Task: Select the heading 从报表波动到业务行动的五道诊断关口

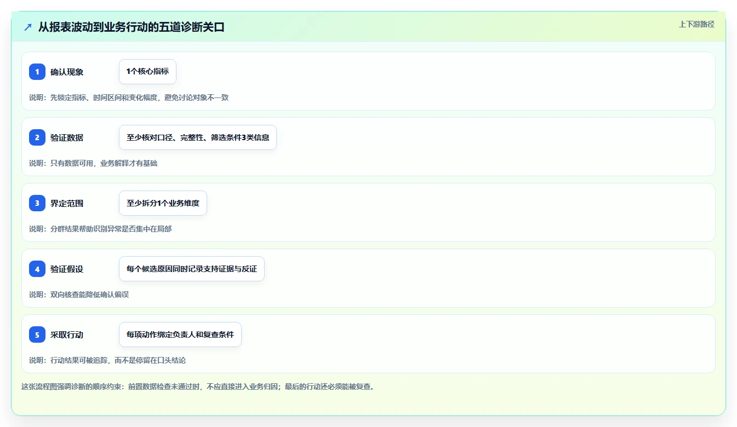Action: [x=132, y=27]
